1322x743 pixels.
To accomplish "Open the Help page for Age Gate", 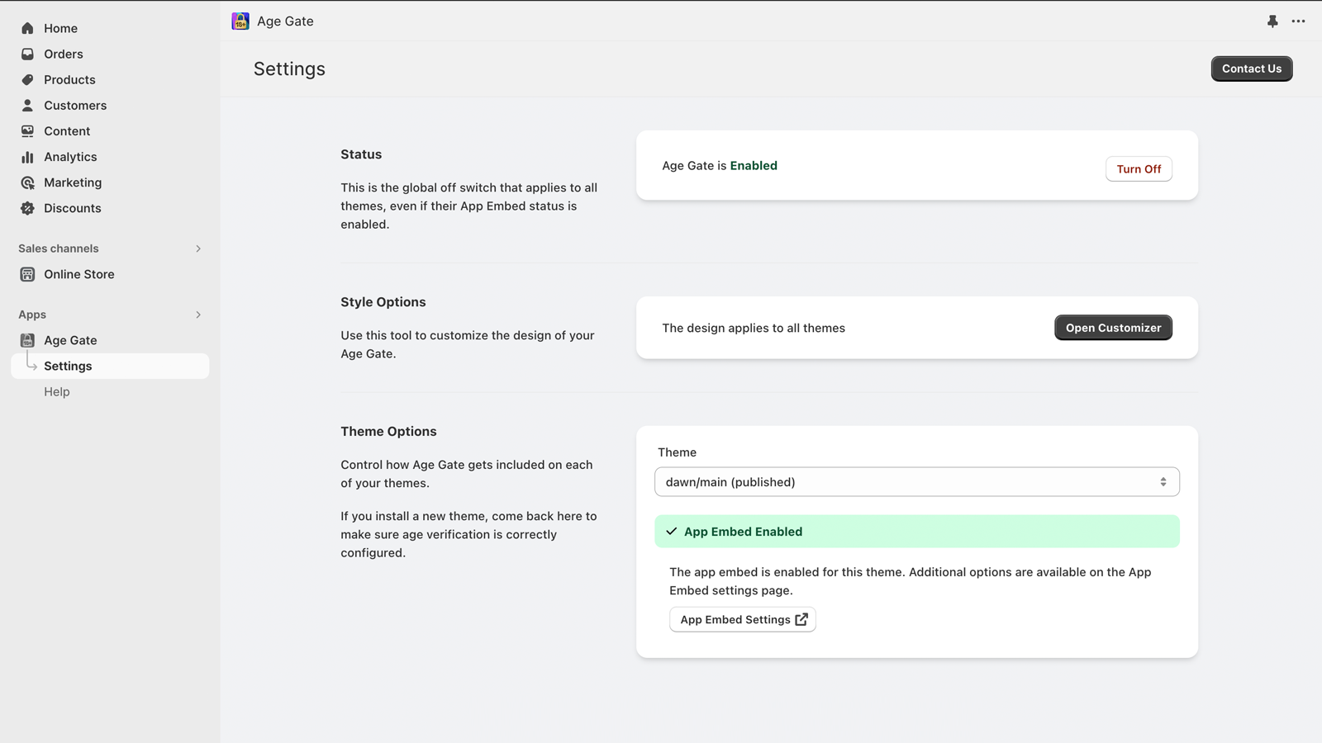I will 56,391.
